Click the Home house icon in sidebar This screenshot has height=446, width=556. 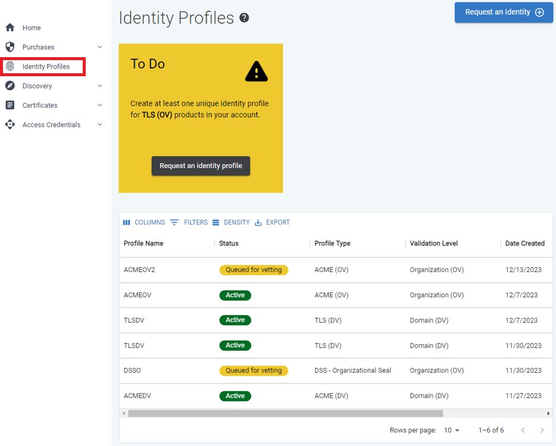coord(10,28)
